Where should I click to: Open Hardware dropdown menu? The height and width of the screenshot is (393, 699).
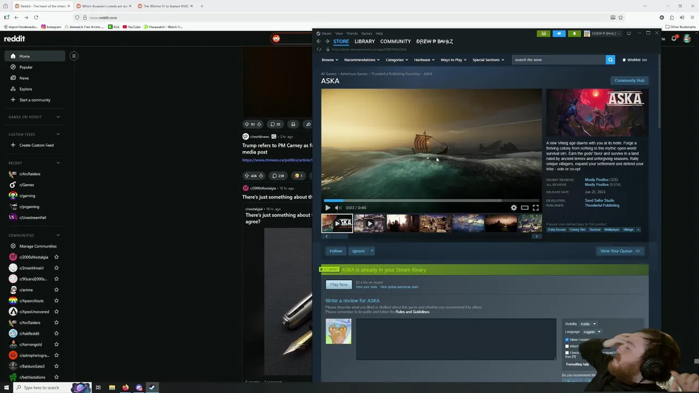point(424,59)
